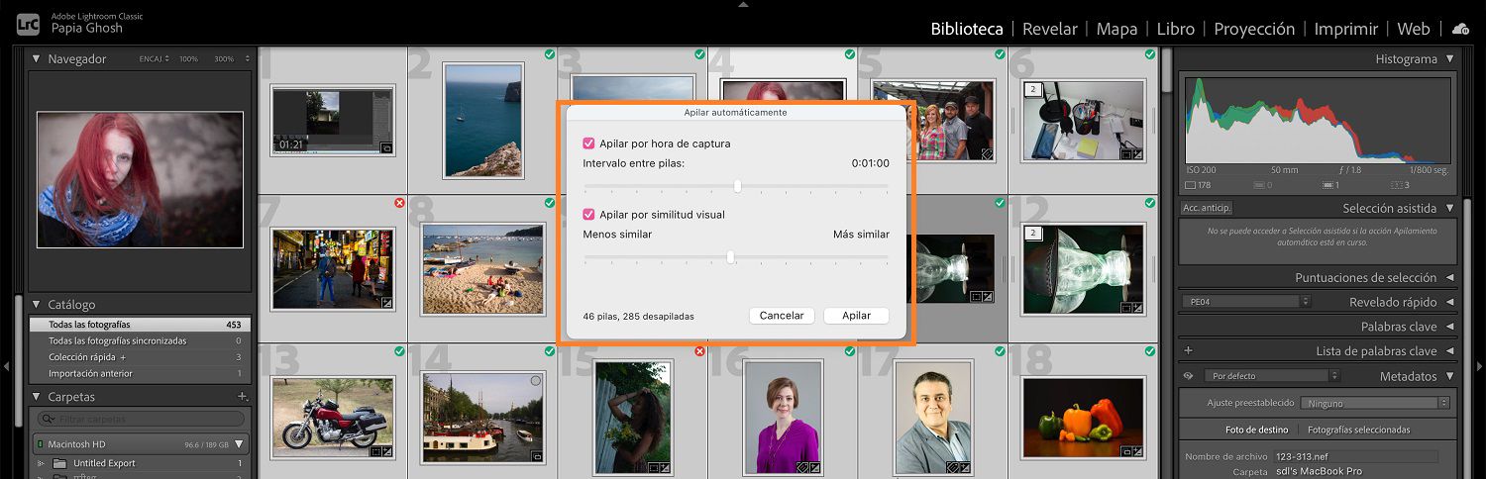Click the cloud sync status icon

coord(1461,29)
